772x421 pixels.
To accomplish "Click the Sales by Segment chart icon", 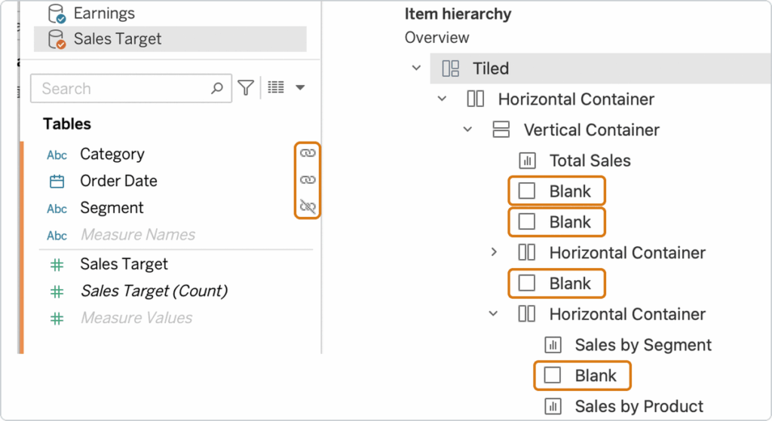I will [x=553, y=345].
